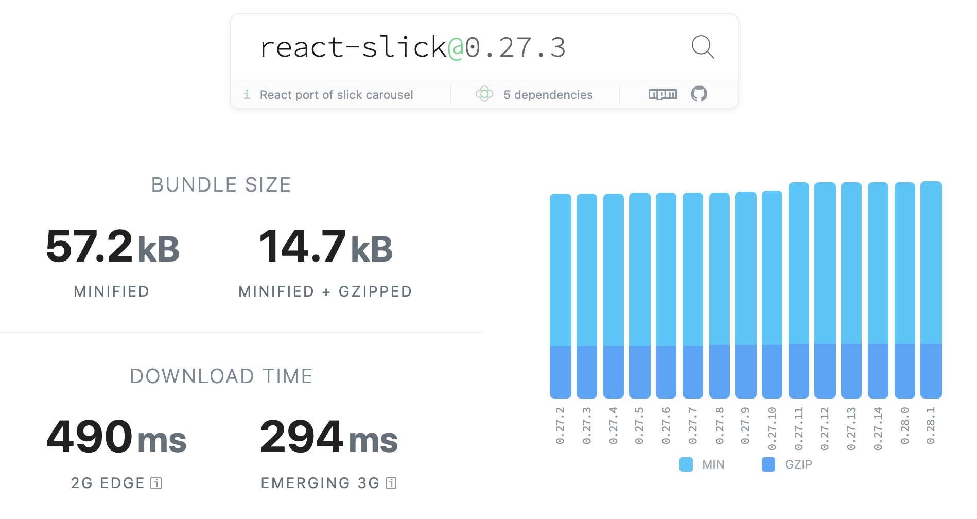Viewport: 977px width, 519px height.
Task: Click the EMERGING 3G label
Action: [x=320, y=483]
